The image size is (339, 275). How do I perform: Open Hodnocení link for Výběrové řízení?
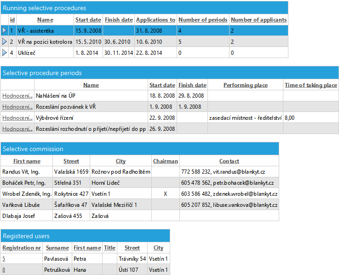[17, 118]
